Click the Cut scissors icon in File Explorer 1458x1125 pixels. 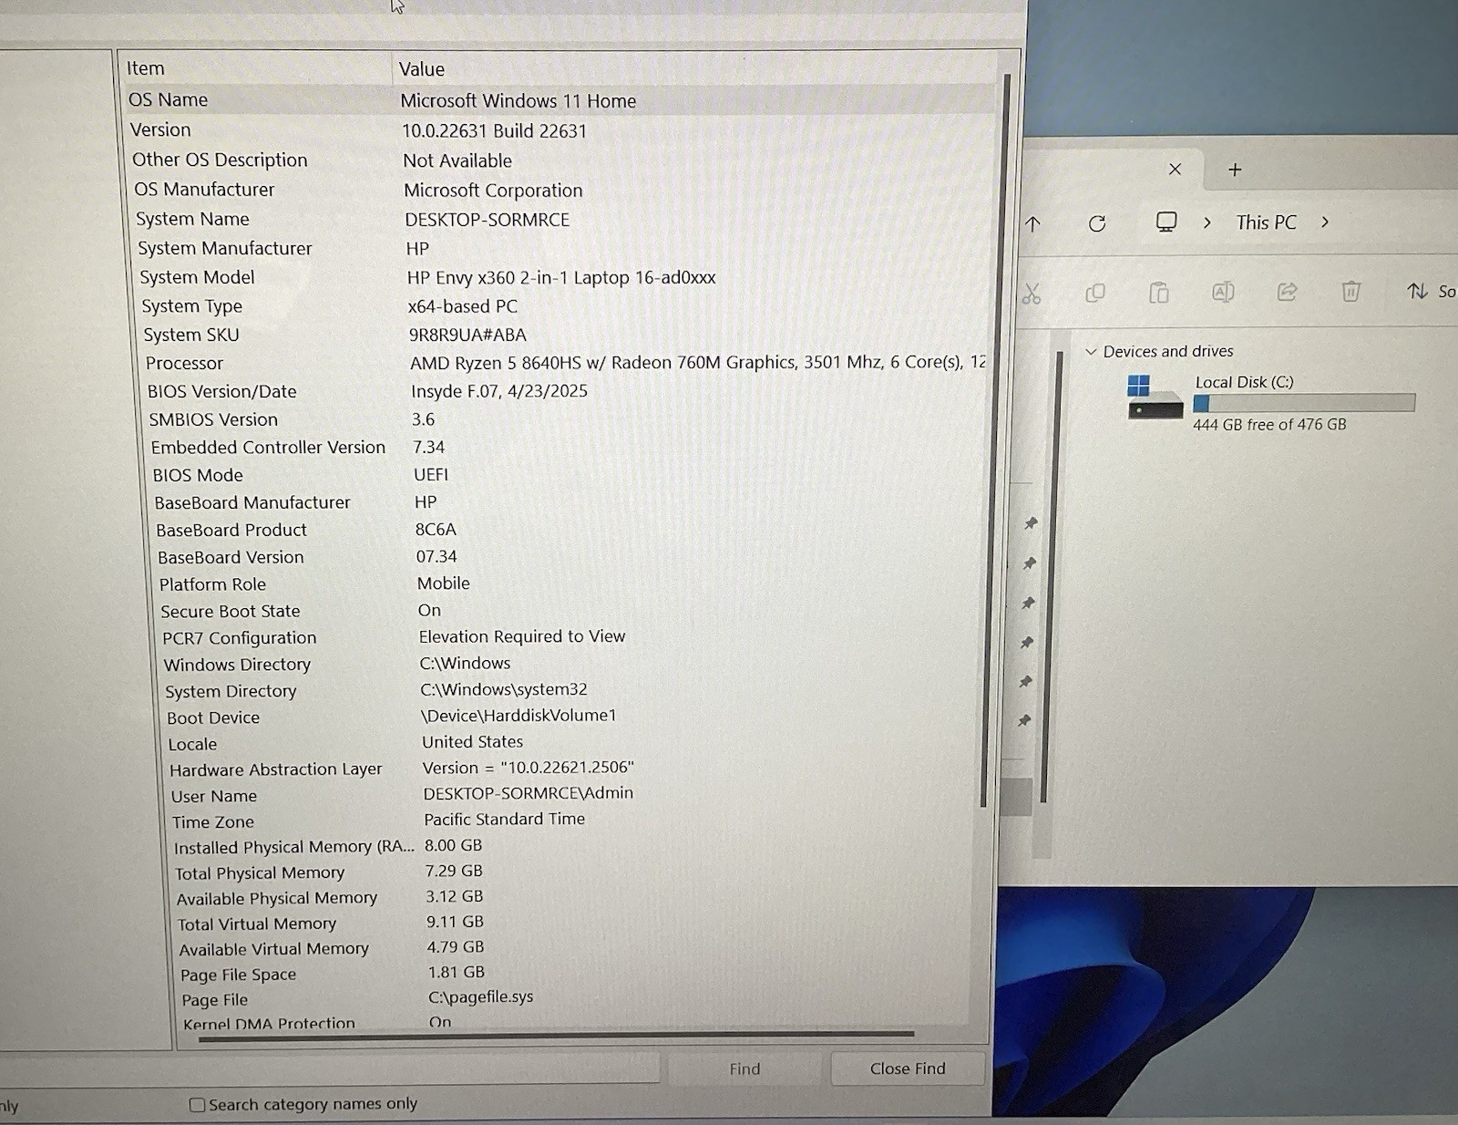click(x=1031, y=294)
